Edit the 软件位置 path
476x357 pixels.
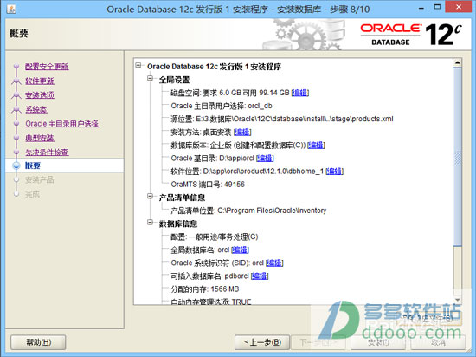click(335, 172)
